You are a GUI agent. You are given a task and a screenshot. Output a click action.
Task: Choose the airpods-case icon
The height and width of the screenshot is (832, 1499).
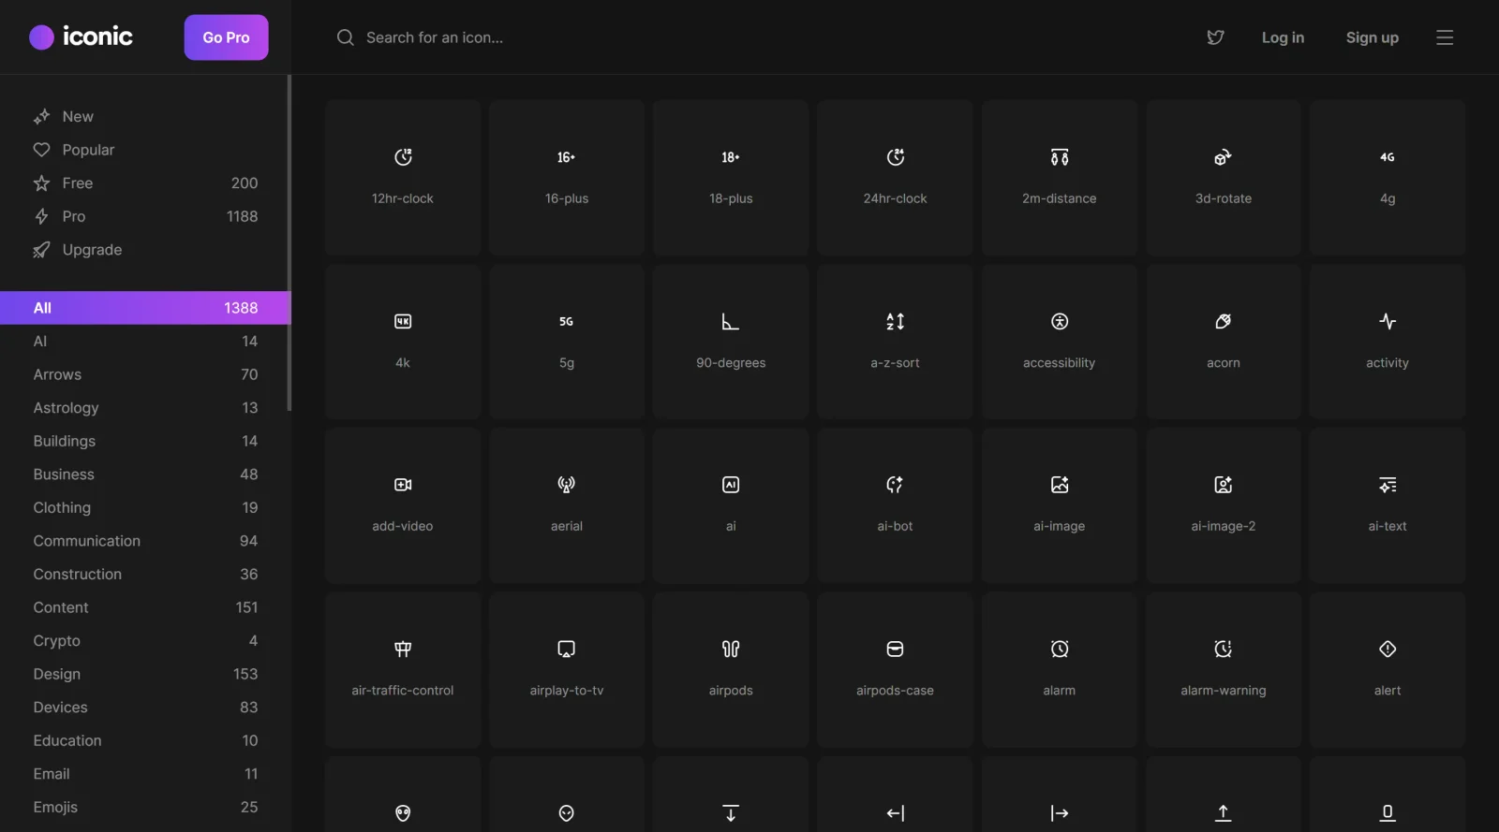point(895,669)
